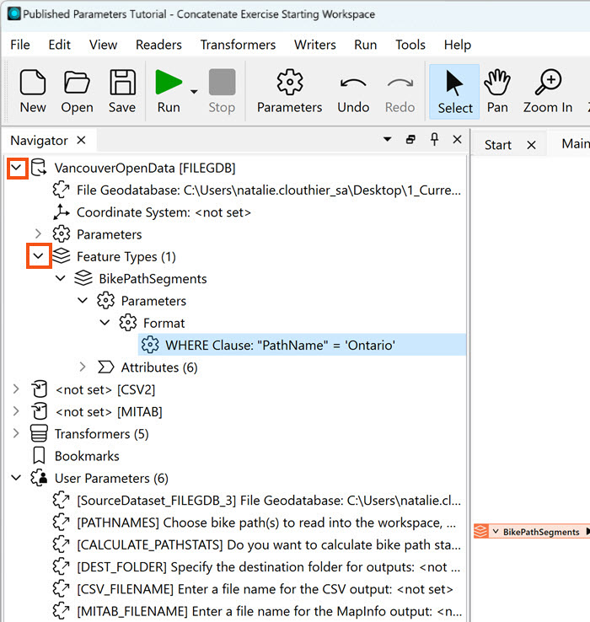Open the Help menu
The height and width of the screenshot is (622, 590).
pos(458,45)
